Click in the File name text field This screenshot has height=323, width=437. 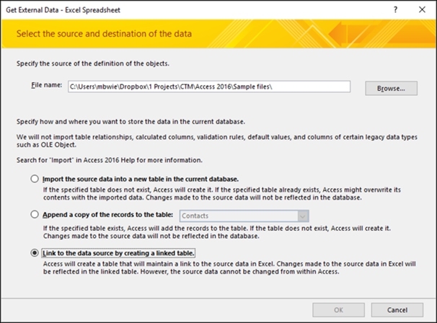click(209, 87)
